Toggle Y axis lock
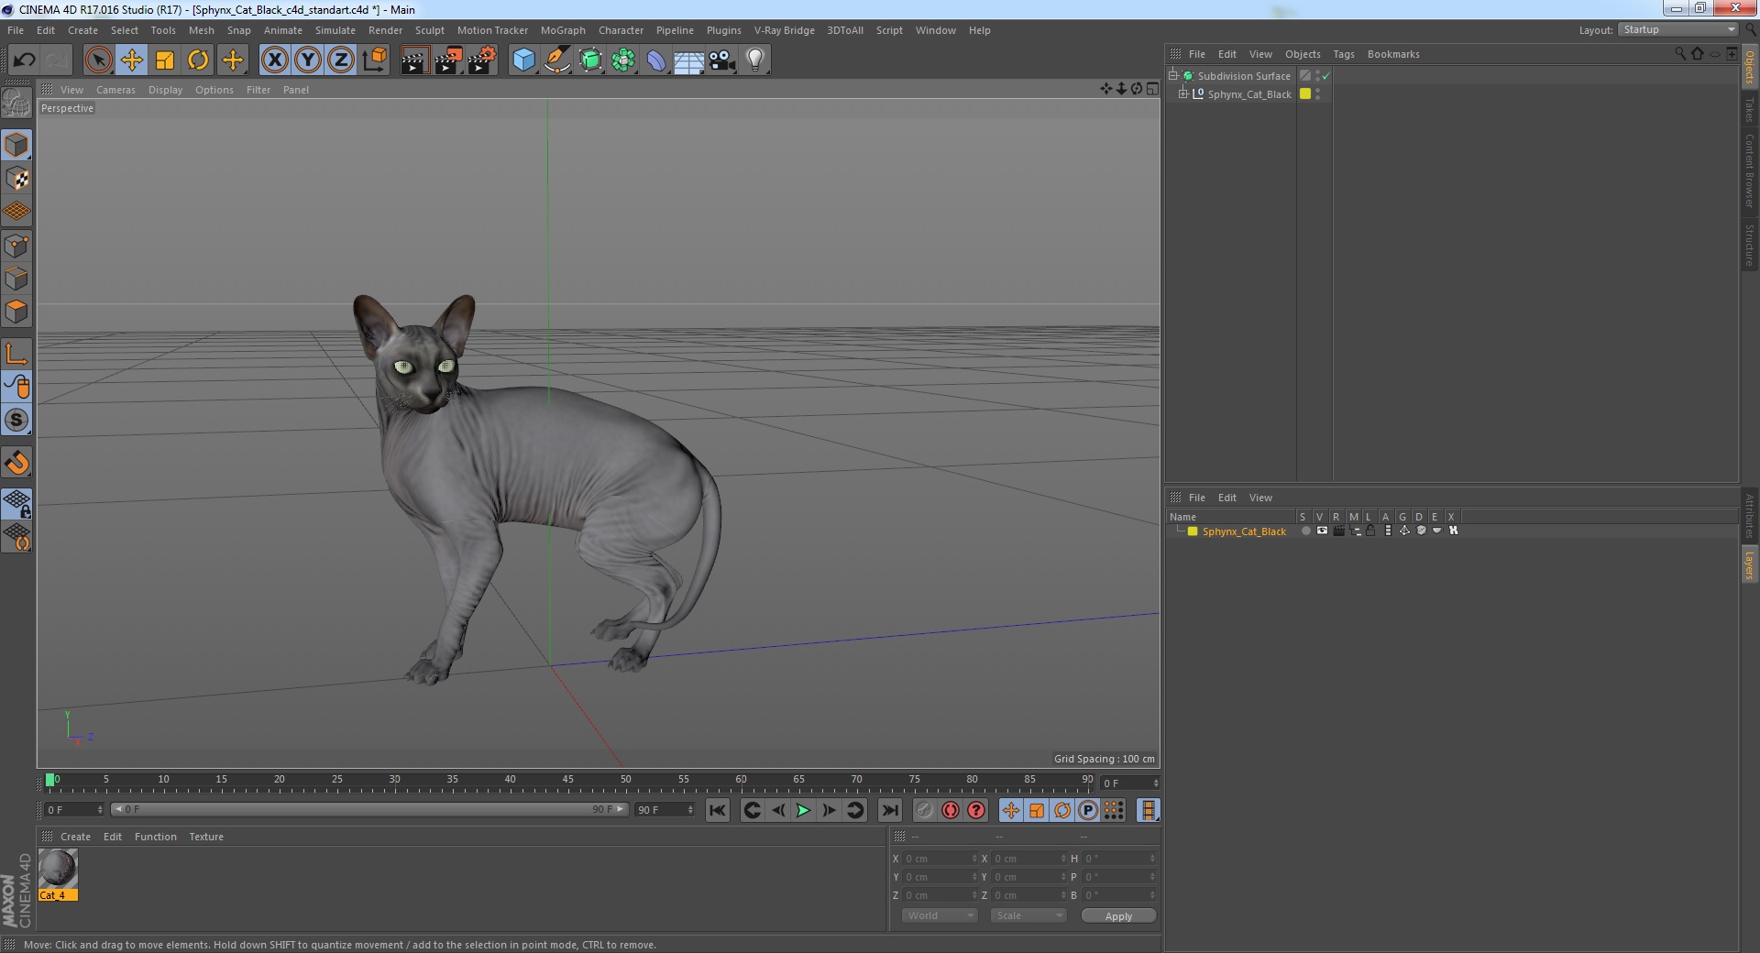 pyautogui.click(x=308, y=60)
